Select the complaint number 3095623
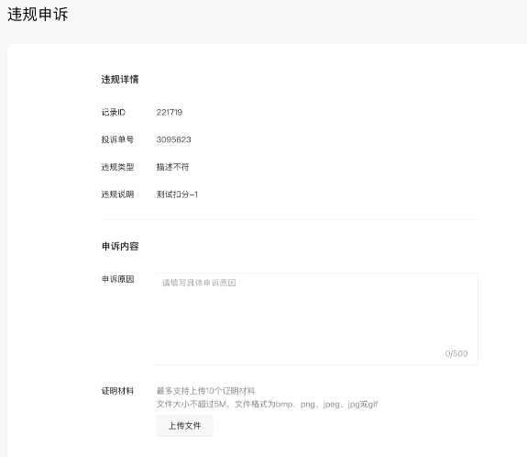The image size is (527, 457). point(174,139)
